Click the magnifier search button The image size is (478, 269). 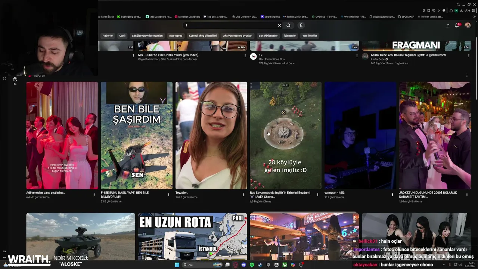288,25
